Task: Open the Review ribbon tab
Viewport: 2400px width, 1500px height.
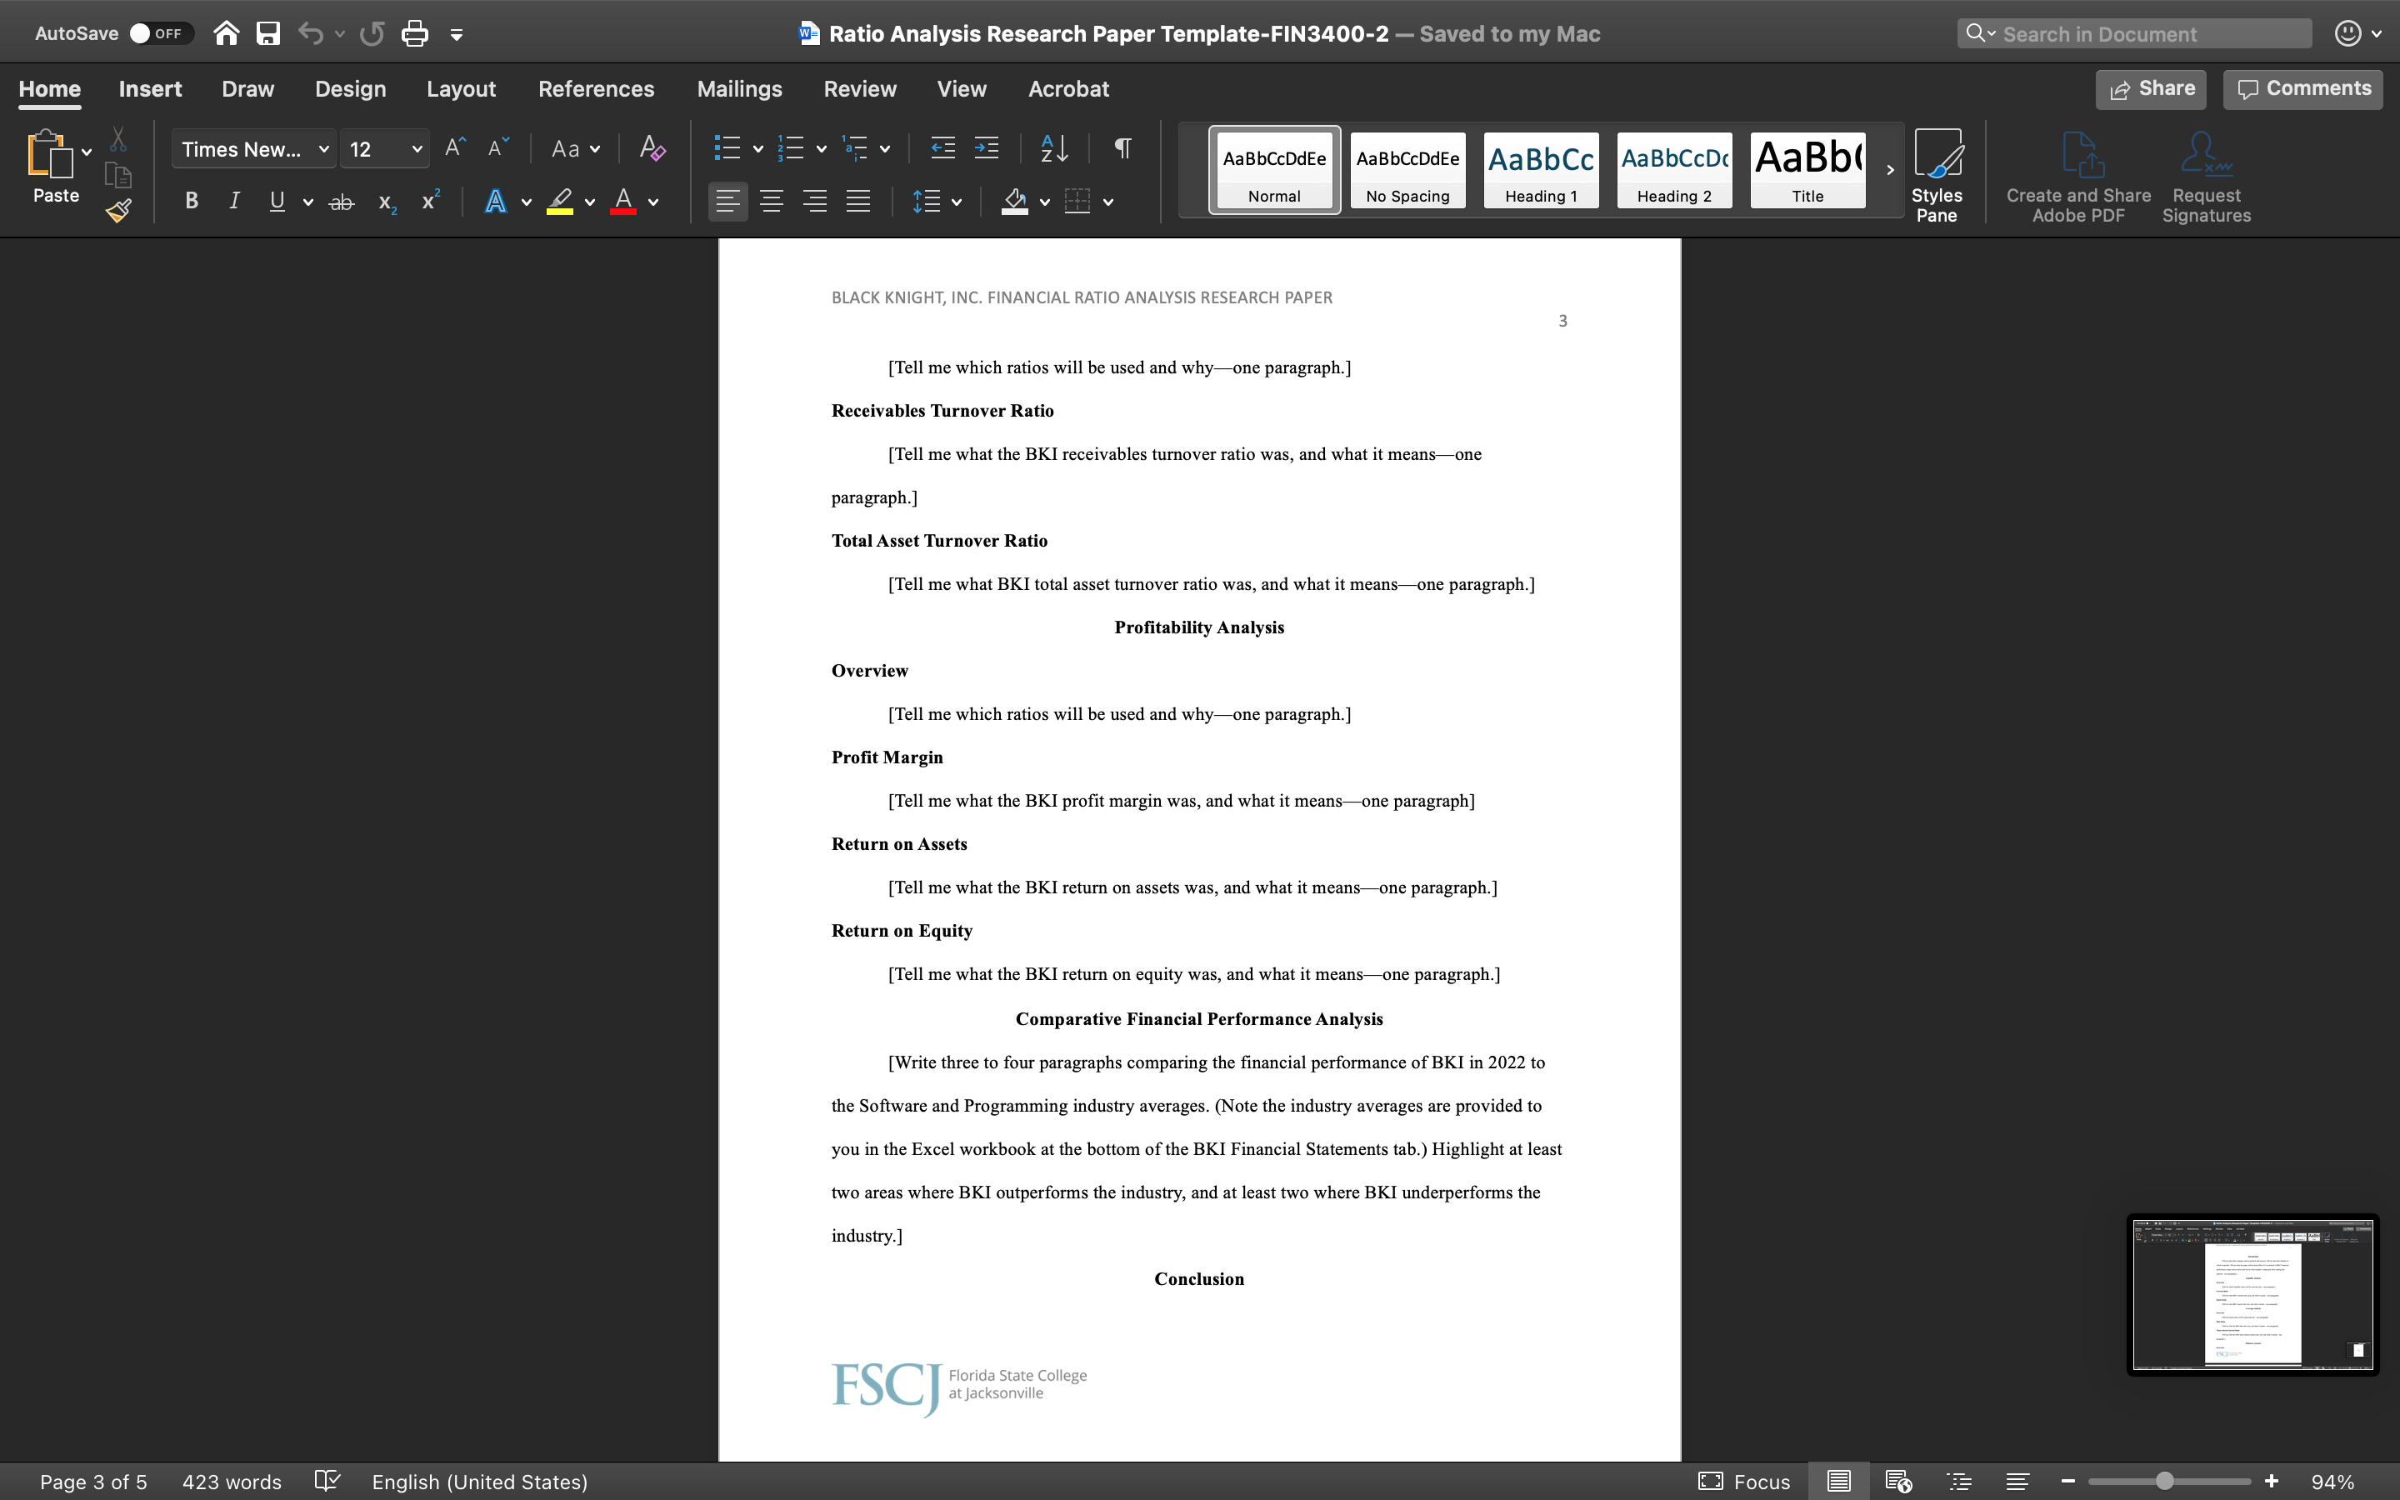Action: [x=859, y=88]
